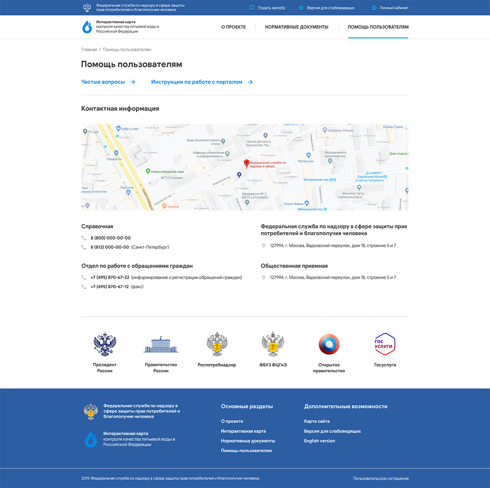Click the ФБУЗ ФЦГиЭ emblem

tap(273, 344)
